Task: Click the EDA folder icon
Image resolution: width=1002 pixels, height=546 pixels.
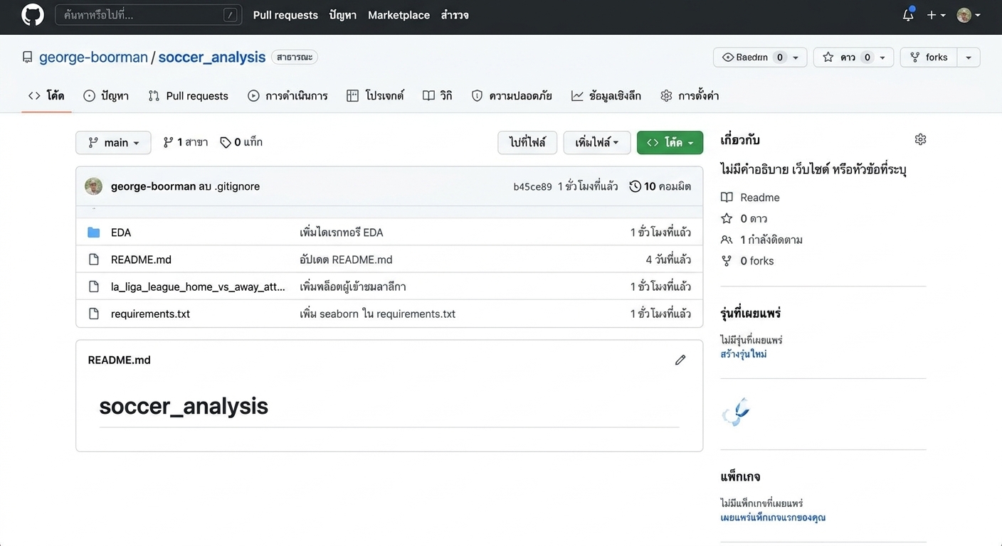Action: coord(93,232)
